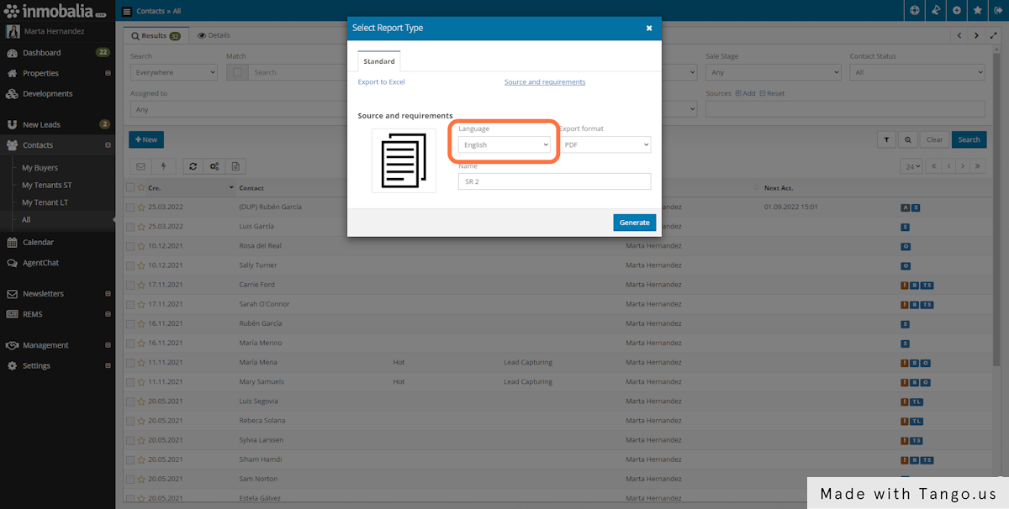
Task: Toggle the select-all checkbox in table header
Action: click(x=130, y=188)
